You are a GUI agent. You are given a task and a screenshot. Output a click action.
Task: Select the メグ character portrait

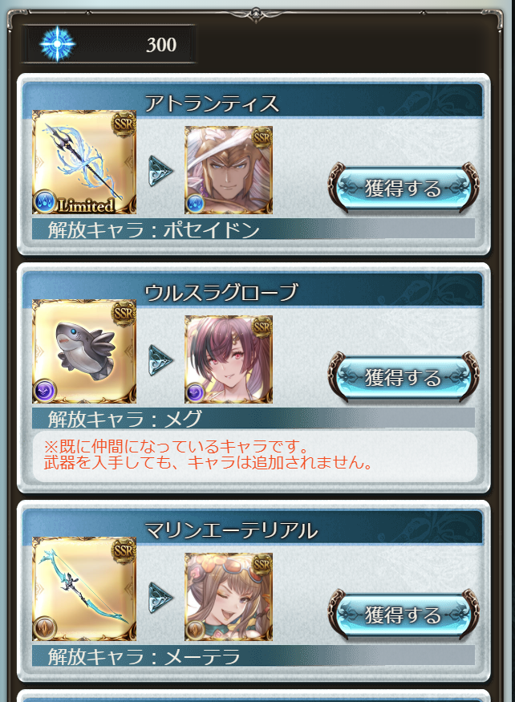click(x=229, y=359)
